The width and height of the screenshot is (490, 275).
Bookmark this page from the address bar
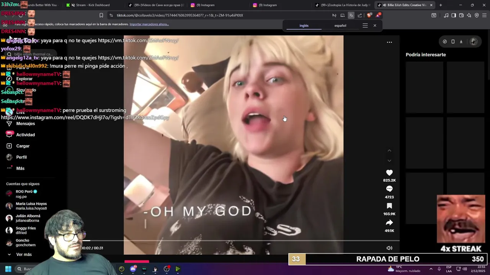[101, 15]
